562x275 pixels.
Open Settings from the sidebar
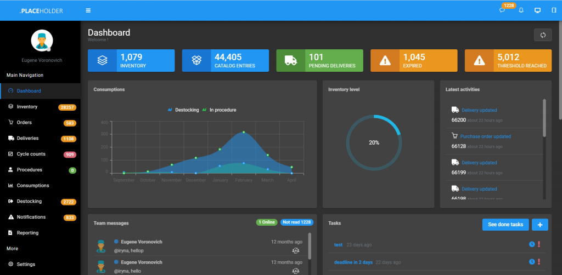tap(26, 264)
